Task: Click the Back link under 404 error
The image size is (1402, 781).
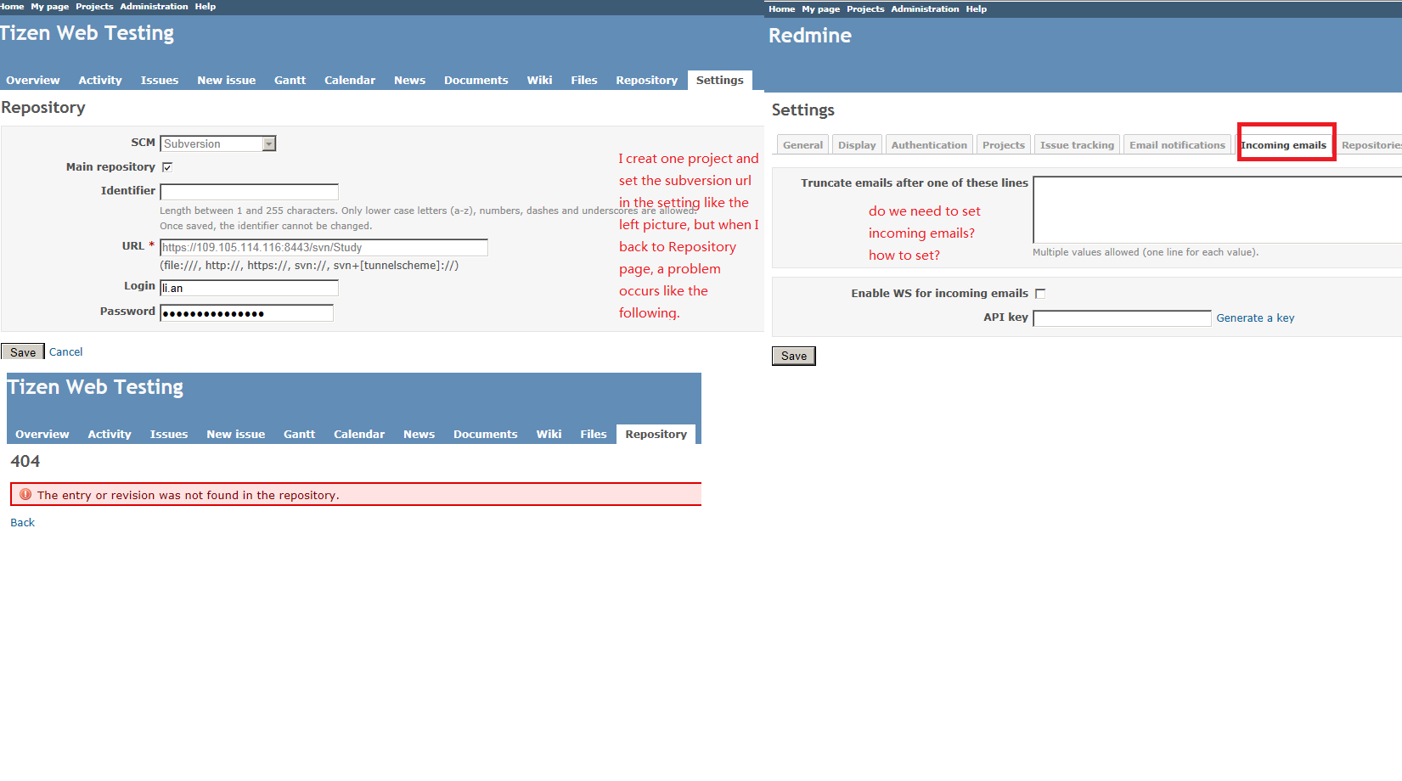Action: tap(22, 523)
